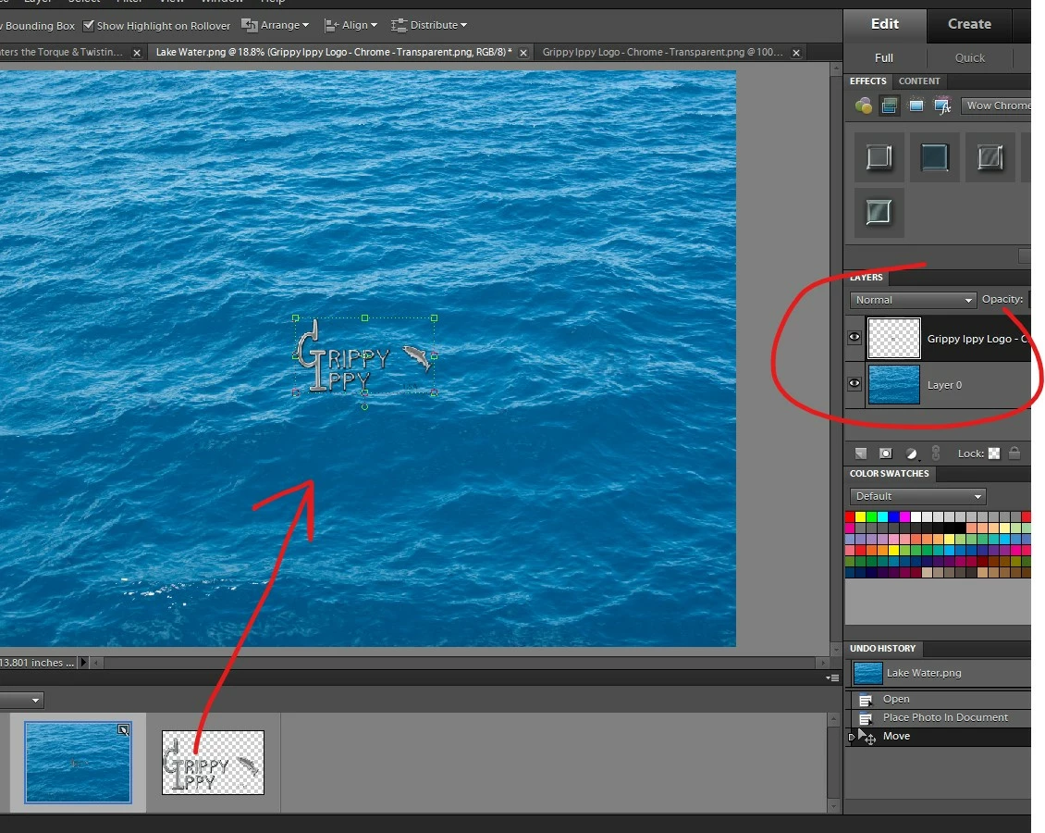This screenshot has height=833, width=1045.
Task: Click the Align icon in options bar
Action: coord(330,25)
